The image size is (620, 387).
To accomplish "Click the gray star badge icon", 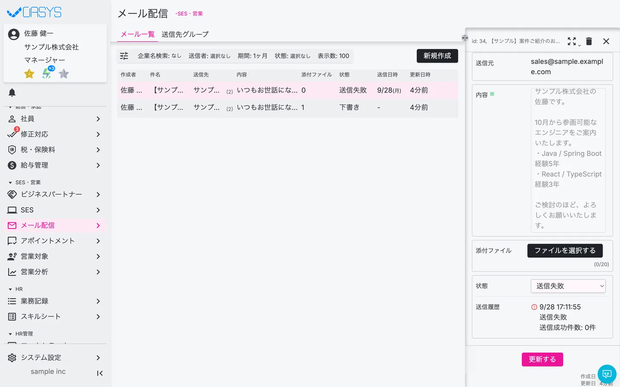I will click(64, 74).
